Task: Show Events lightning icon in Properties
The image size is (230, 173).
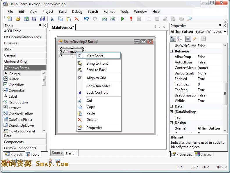Action: click(195, 39)
